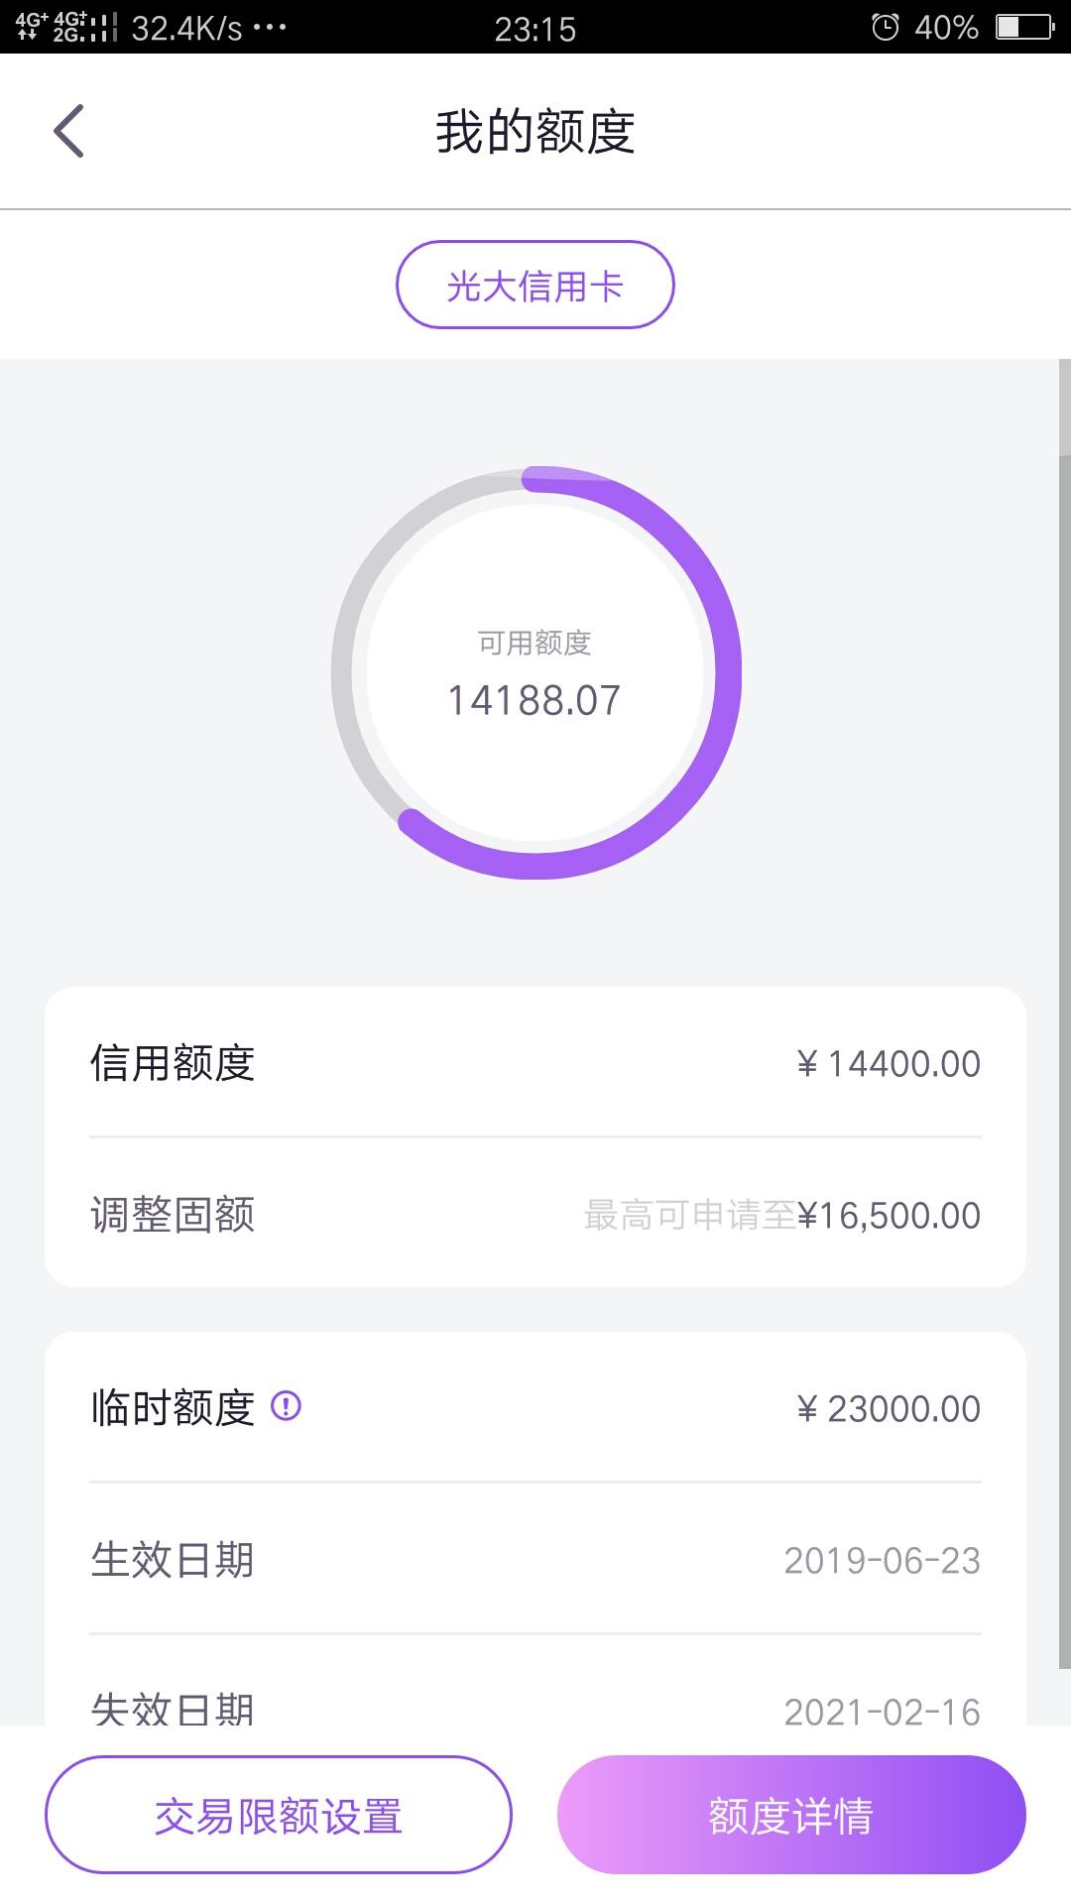1071x1904 pixels.
Task: Select the 光大信用卡 card selector
Action: click(535, 285)
